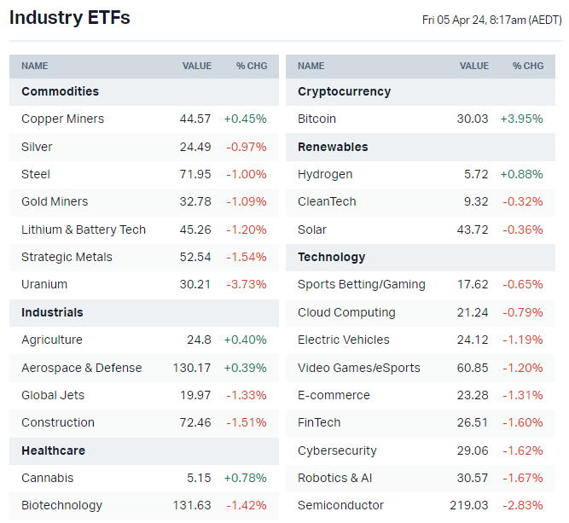Viewport: 569px width, 523px height.
Task: Select the Hydrogen ETF
Action: click(x=325, y=174)
